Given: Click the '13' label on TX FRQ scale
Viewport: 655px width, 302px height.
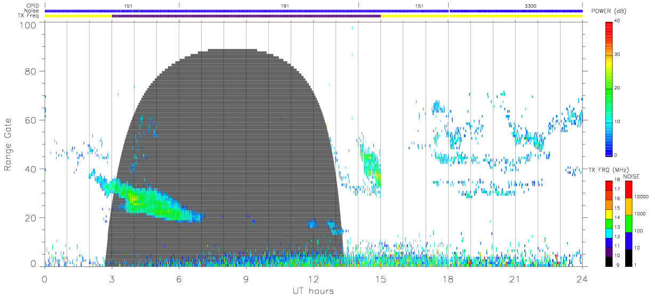Looking at the screenshot, I should (618, 227).
